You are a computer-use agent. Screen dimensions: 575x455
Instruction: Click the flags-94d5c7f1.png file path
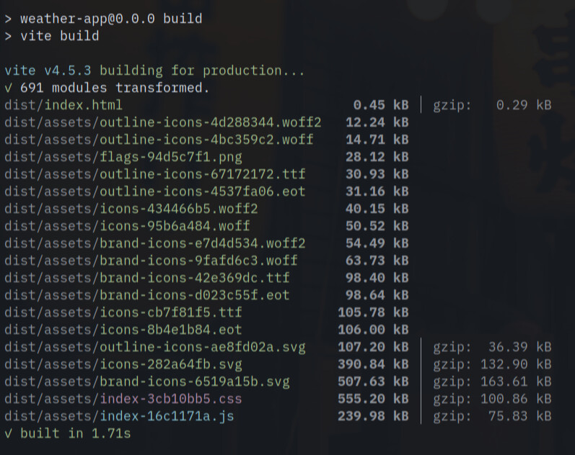point(123,158)
